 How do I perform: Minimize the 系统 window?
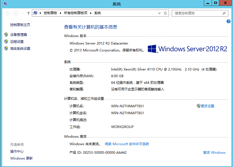(x=208, y=3)
